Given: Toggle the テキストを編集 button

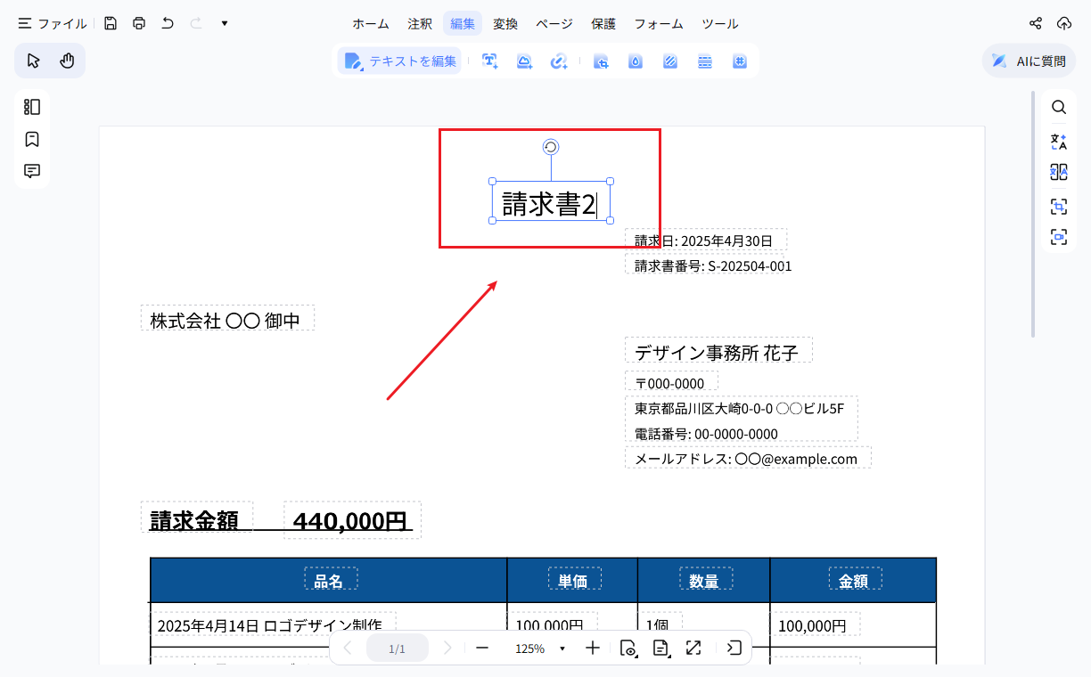Looking at the screenshot, I should pos(400,61).
